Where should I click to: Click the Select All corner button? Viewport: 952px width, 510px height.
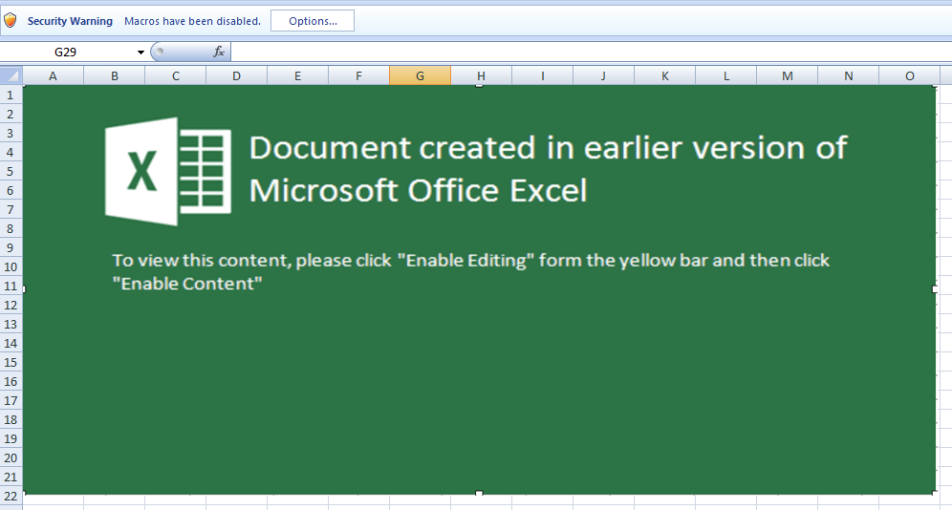tap(11, 75)
